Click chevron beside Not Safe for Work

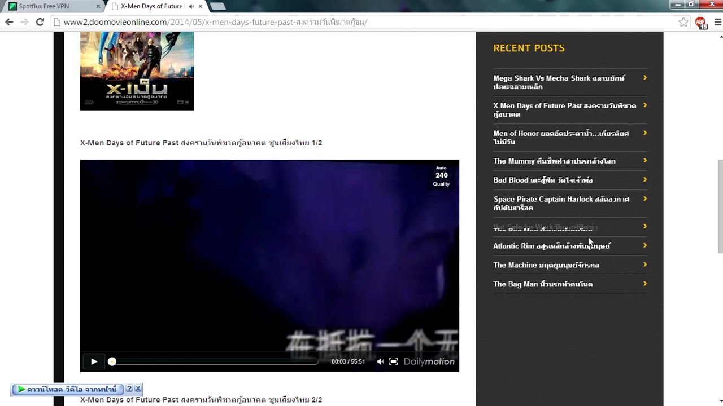[x=644, y=227]
